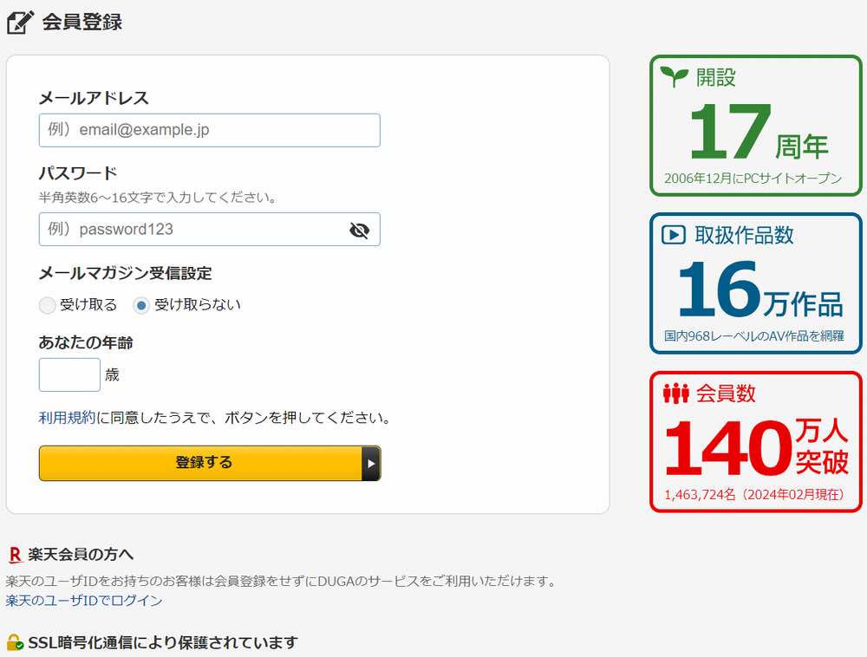
Task: Click the 取扱作品数 16万作品 badge
Action: point(755,283)
